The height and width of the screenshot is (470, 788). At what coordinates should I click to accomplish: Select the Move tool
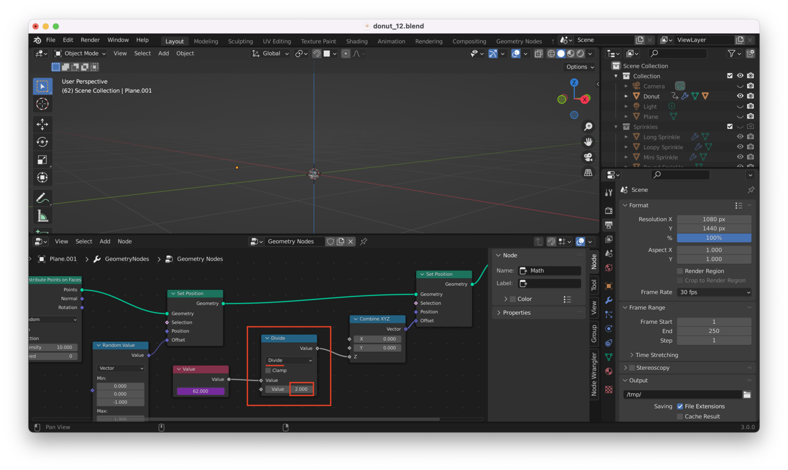click(42, 124)
